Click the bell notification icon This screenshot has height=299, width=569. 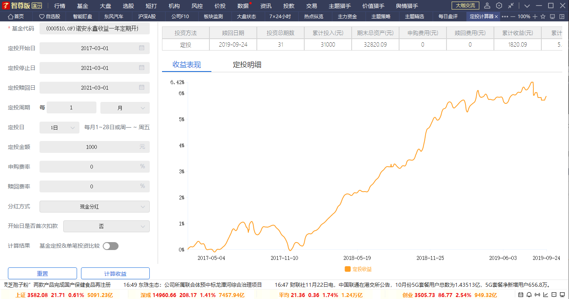529,295
